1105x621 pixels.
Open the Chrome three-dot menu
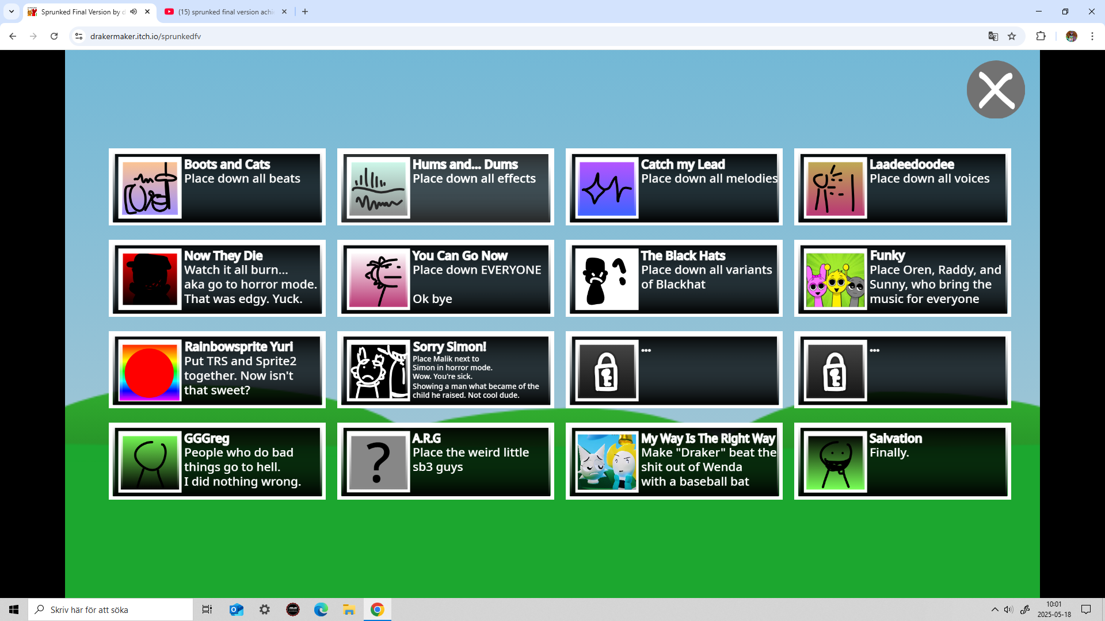1092,36
